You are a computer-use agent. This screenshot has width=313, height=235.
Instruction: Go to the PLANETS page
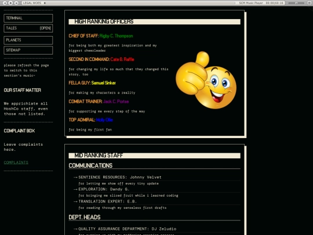pyautogui.click(x=28, y=40)
